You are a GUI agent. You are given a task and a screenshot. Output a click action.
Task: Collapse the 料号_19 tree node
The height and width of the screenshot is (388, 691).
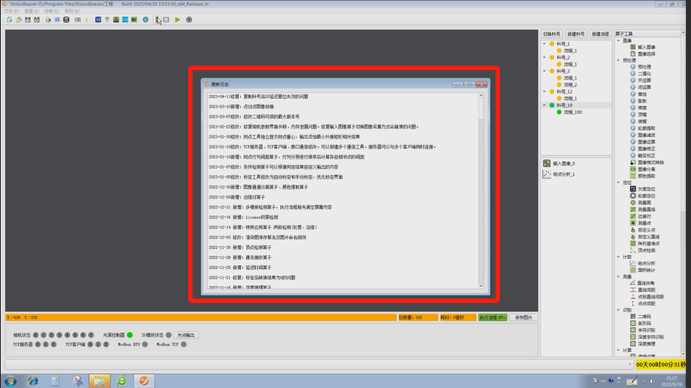pos(545,105)
